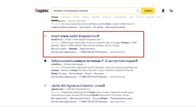Switch to the Маркет tab
This screenshot has width=196, height=107.
[x=96, y=17]
